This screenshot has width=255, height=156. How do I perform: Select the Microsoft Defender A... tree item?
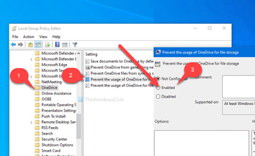pyautogui.click(x=59, y=53)
